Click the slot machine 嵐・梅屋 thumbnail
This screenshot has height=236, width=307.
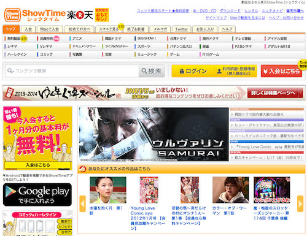(272, 190)
